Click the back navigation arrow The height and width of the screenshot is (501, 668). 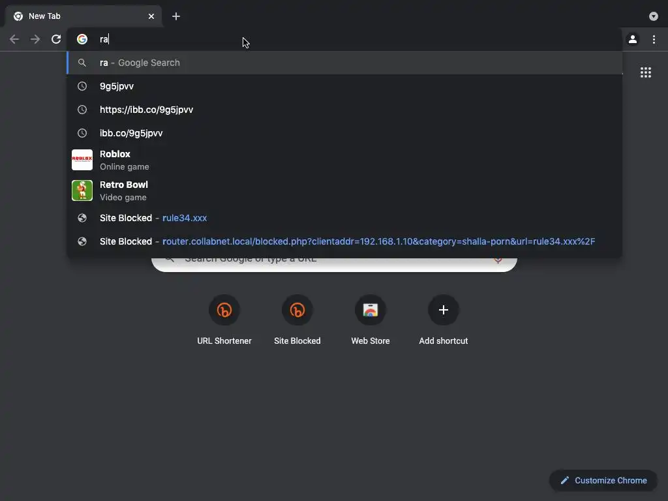click(x=14, y=40)
